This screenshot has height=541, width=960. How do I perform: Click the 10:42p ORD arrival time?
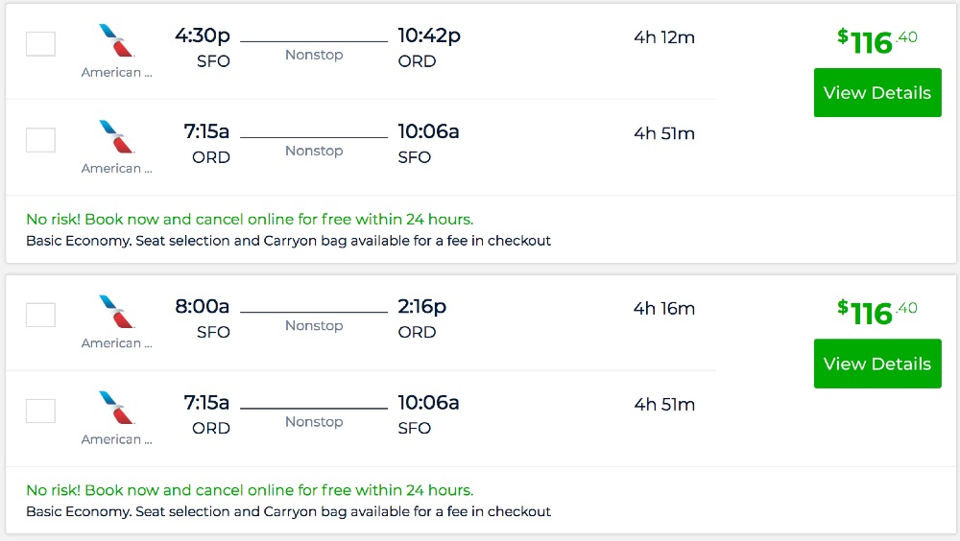tap(429, 36)
